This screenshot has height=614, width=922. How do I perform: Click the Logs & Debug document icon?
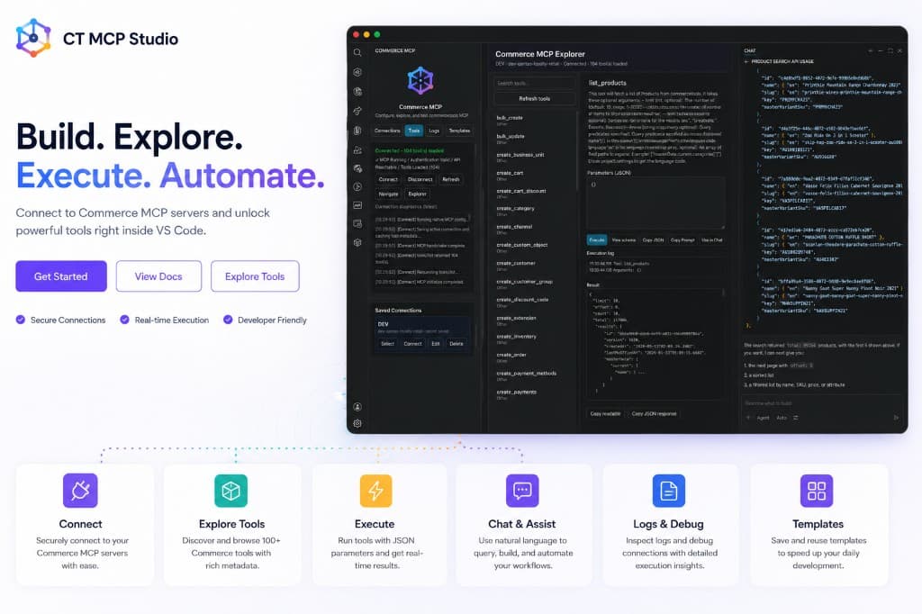669,491
